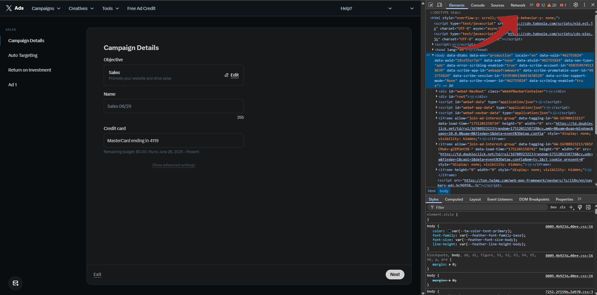Add a new style rule
Image resolution: width=597 pixels, height=295 pixels.
(x=571, y=207)
